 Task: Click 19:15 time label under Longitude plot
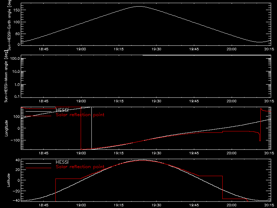[x=119, y=153]
